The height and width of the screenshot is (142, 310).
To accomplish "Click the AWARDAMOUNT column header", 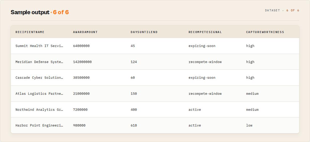I will 85,32.
